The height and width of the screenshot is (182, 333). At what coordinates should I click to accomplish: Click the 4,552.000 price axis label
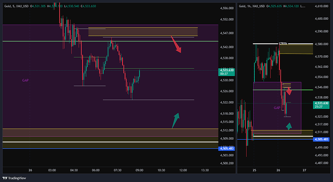[x=227, y=19]
